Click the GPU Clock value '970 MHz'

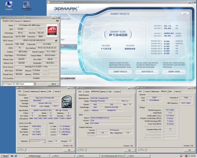point(19,70)
